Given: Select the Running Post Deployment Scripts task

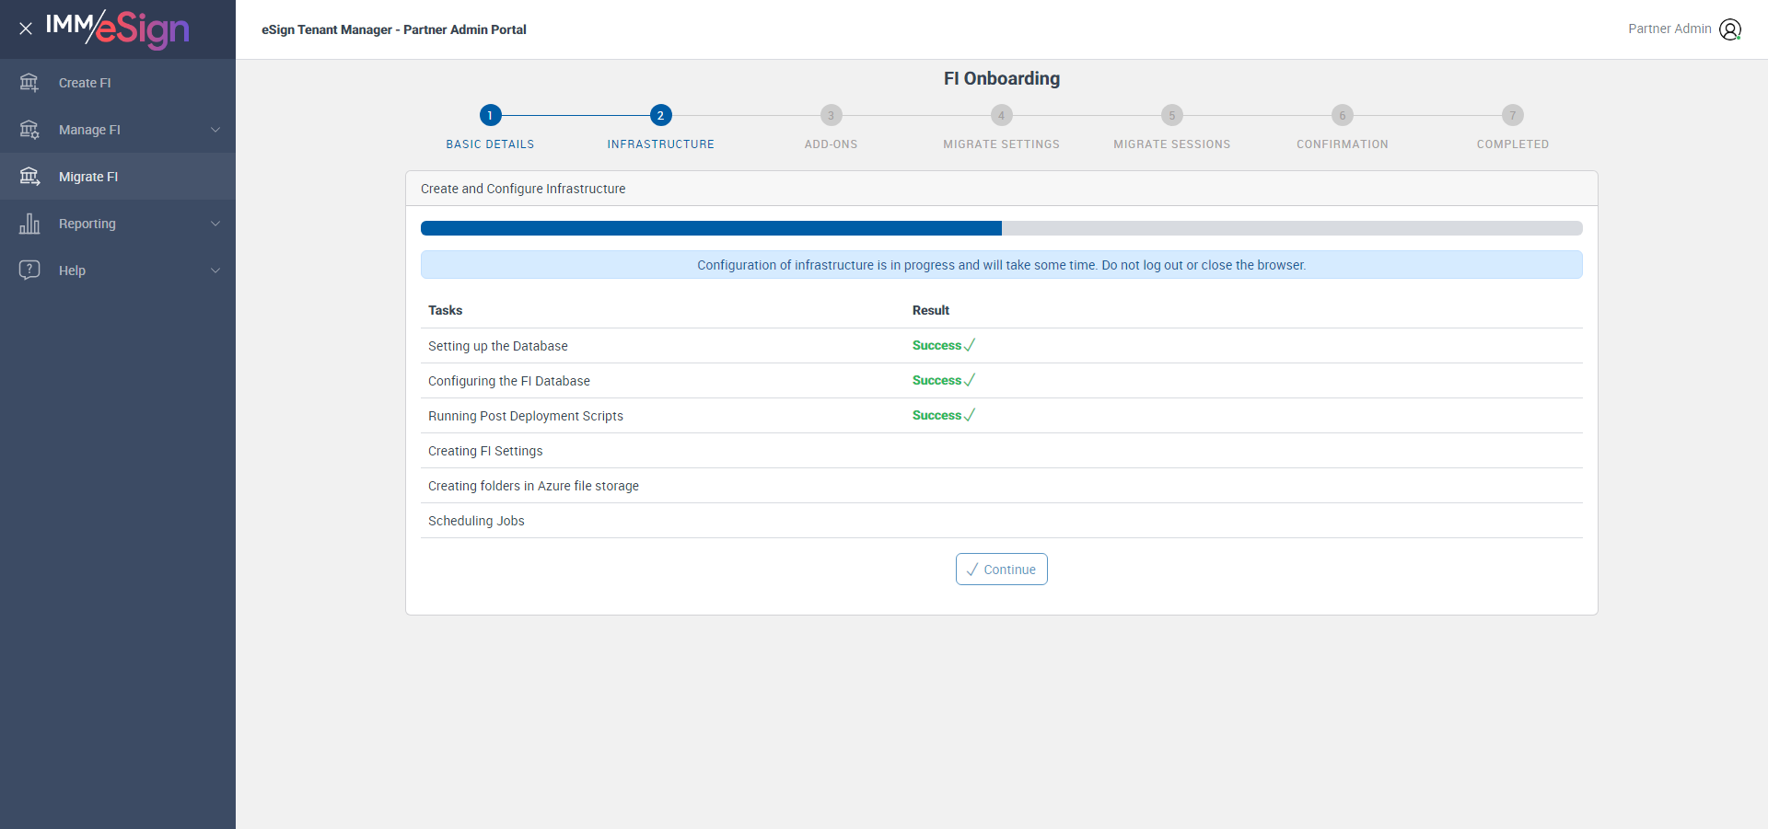Looking at the screenshot, I should coord(526,416).
